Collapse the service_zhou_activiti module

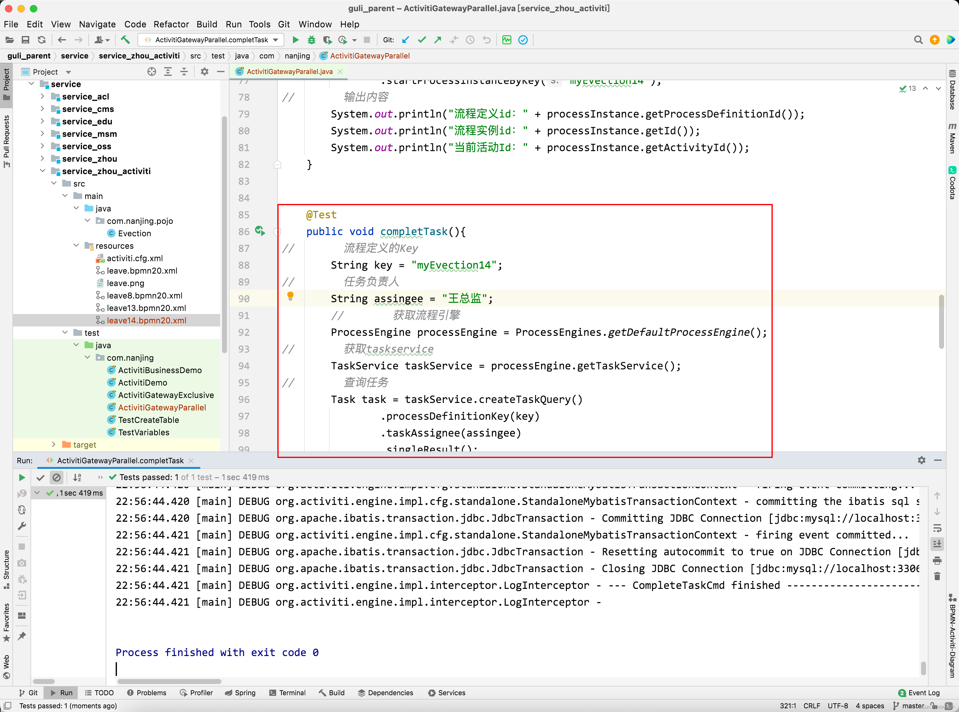[x=42, y=171]
